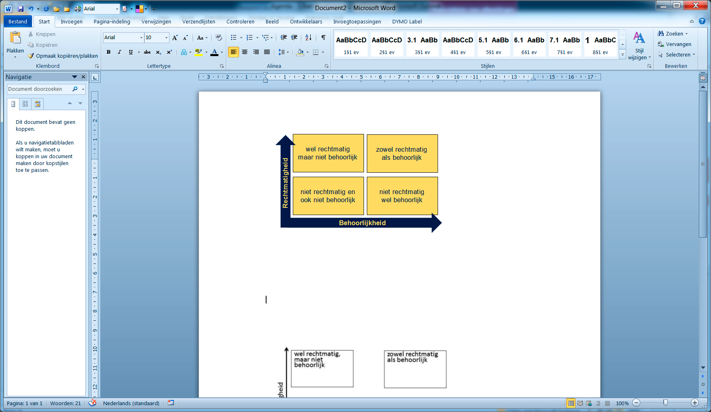711x412 pixels.
Task: Apply paragraph shading bucket
Action: [300, 52]
